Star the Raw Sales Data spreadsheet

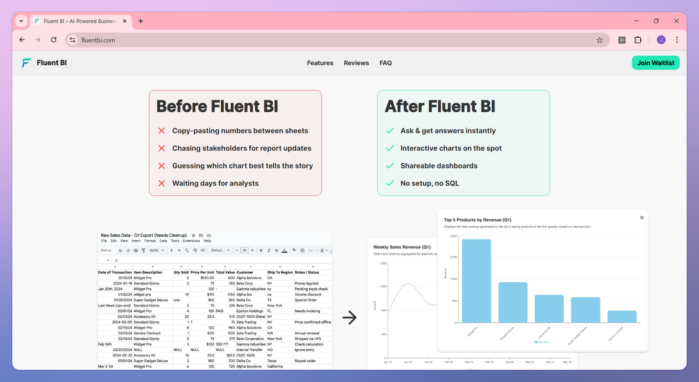coord(193,235)
